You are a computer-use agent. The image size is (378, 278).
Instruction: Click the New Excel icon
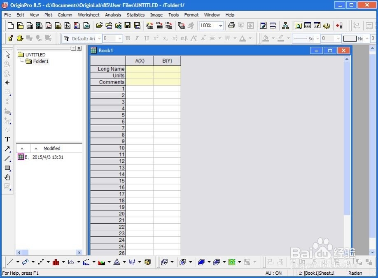[39, 26]
